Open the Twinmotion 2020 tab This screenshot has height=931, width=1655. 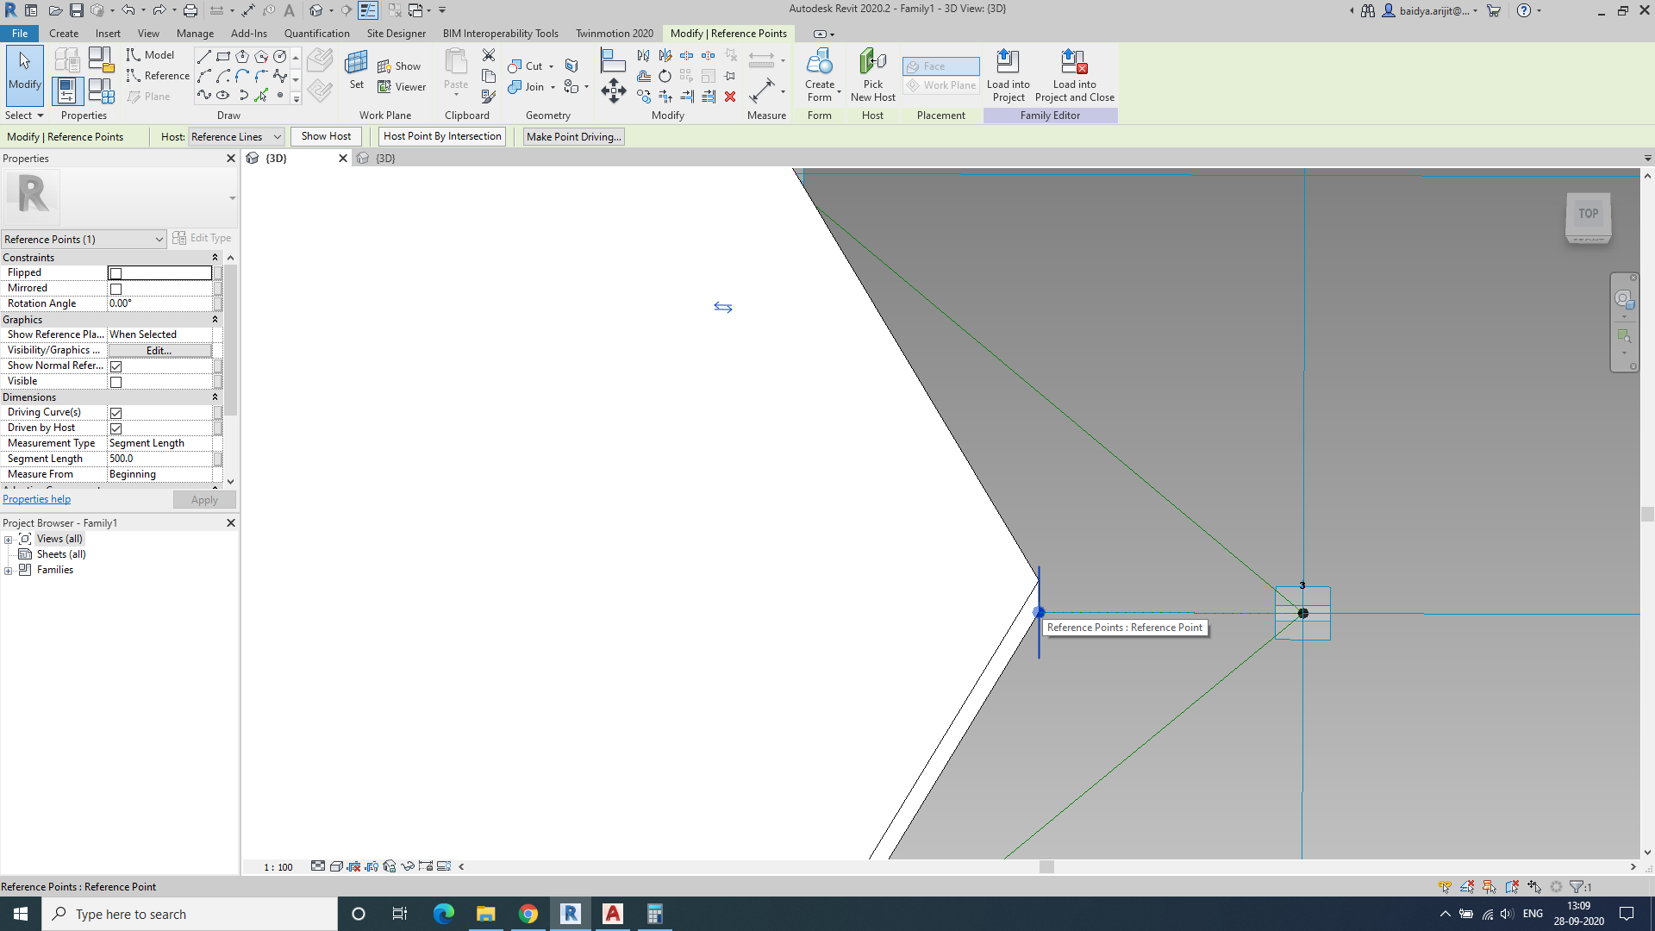pos(614,34)
